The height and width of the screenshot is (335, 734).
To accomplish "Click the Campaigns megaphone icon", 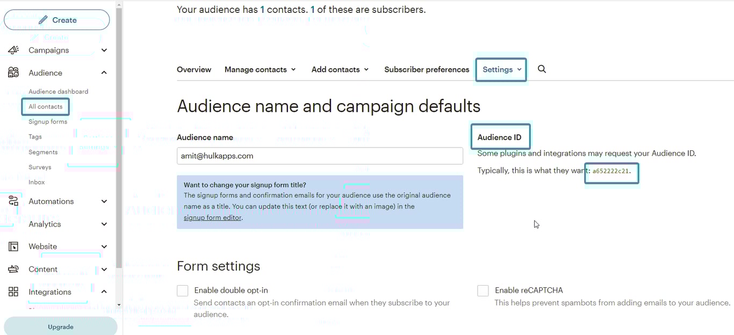I will (x=13, y=50).
